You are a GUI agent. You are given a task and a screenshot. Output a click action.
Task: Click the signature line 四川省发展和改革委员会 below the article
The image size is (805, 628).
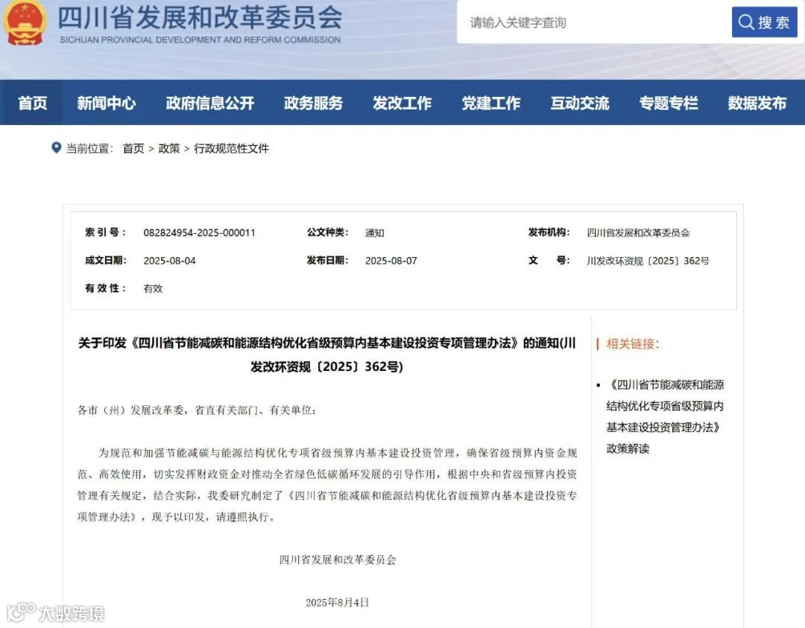(338, 559)
